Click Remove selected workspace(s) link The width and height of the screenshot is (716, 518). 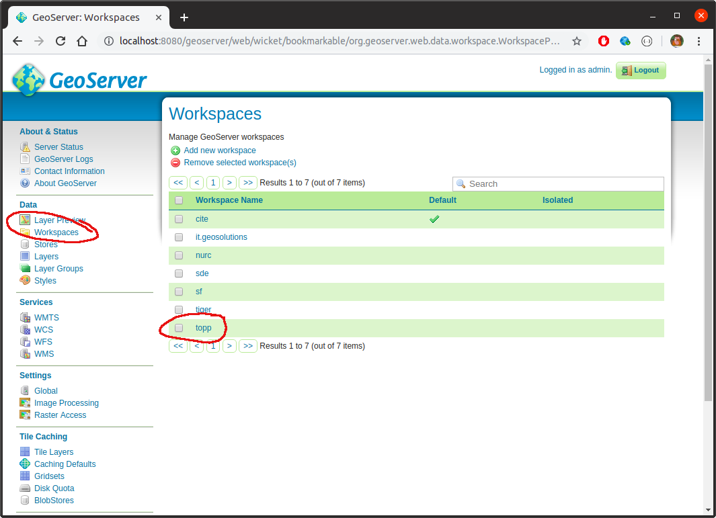[x=240, y=163]
